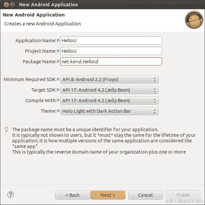Viewport: 205px width, 205px height.
Task: Open the Theme dropdown
Action: (109, 111)
